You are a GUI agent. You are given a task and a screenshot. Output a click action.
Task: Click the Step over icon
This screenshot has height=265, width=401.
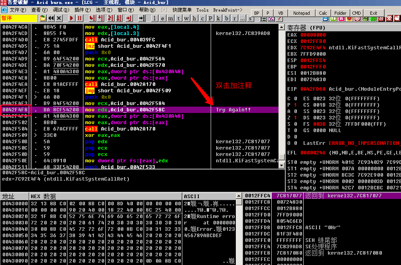point(101,18)
